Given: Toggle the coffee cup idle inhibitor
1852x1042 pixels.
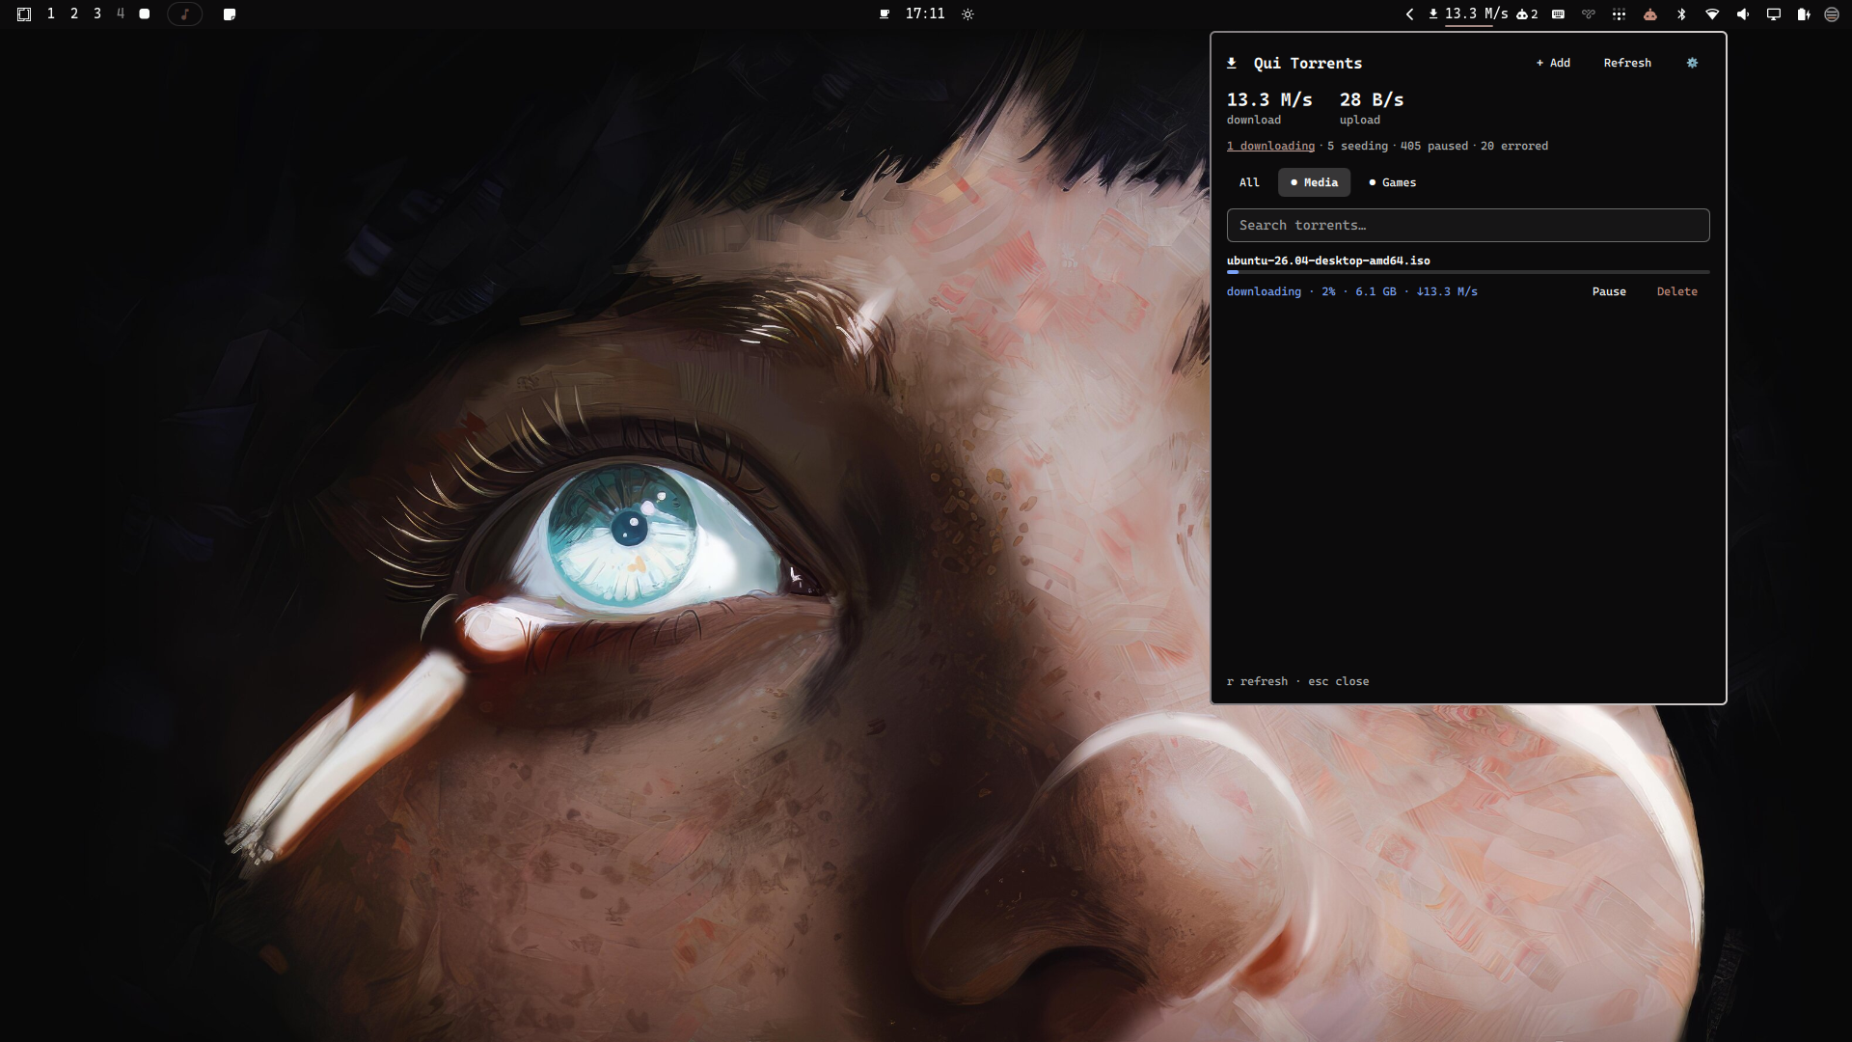Looking at the screenshot, I should tap(884, 14).
